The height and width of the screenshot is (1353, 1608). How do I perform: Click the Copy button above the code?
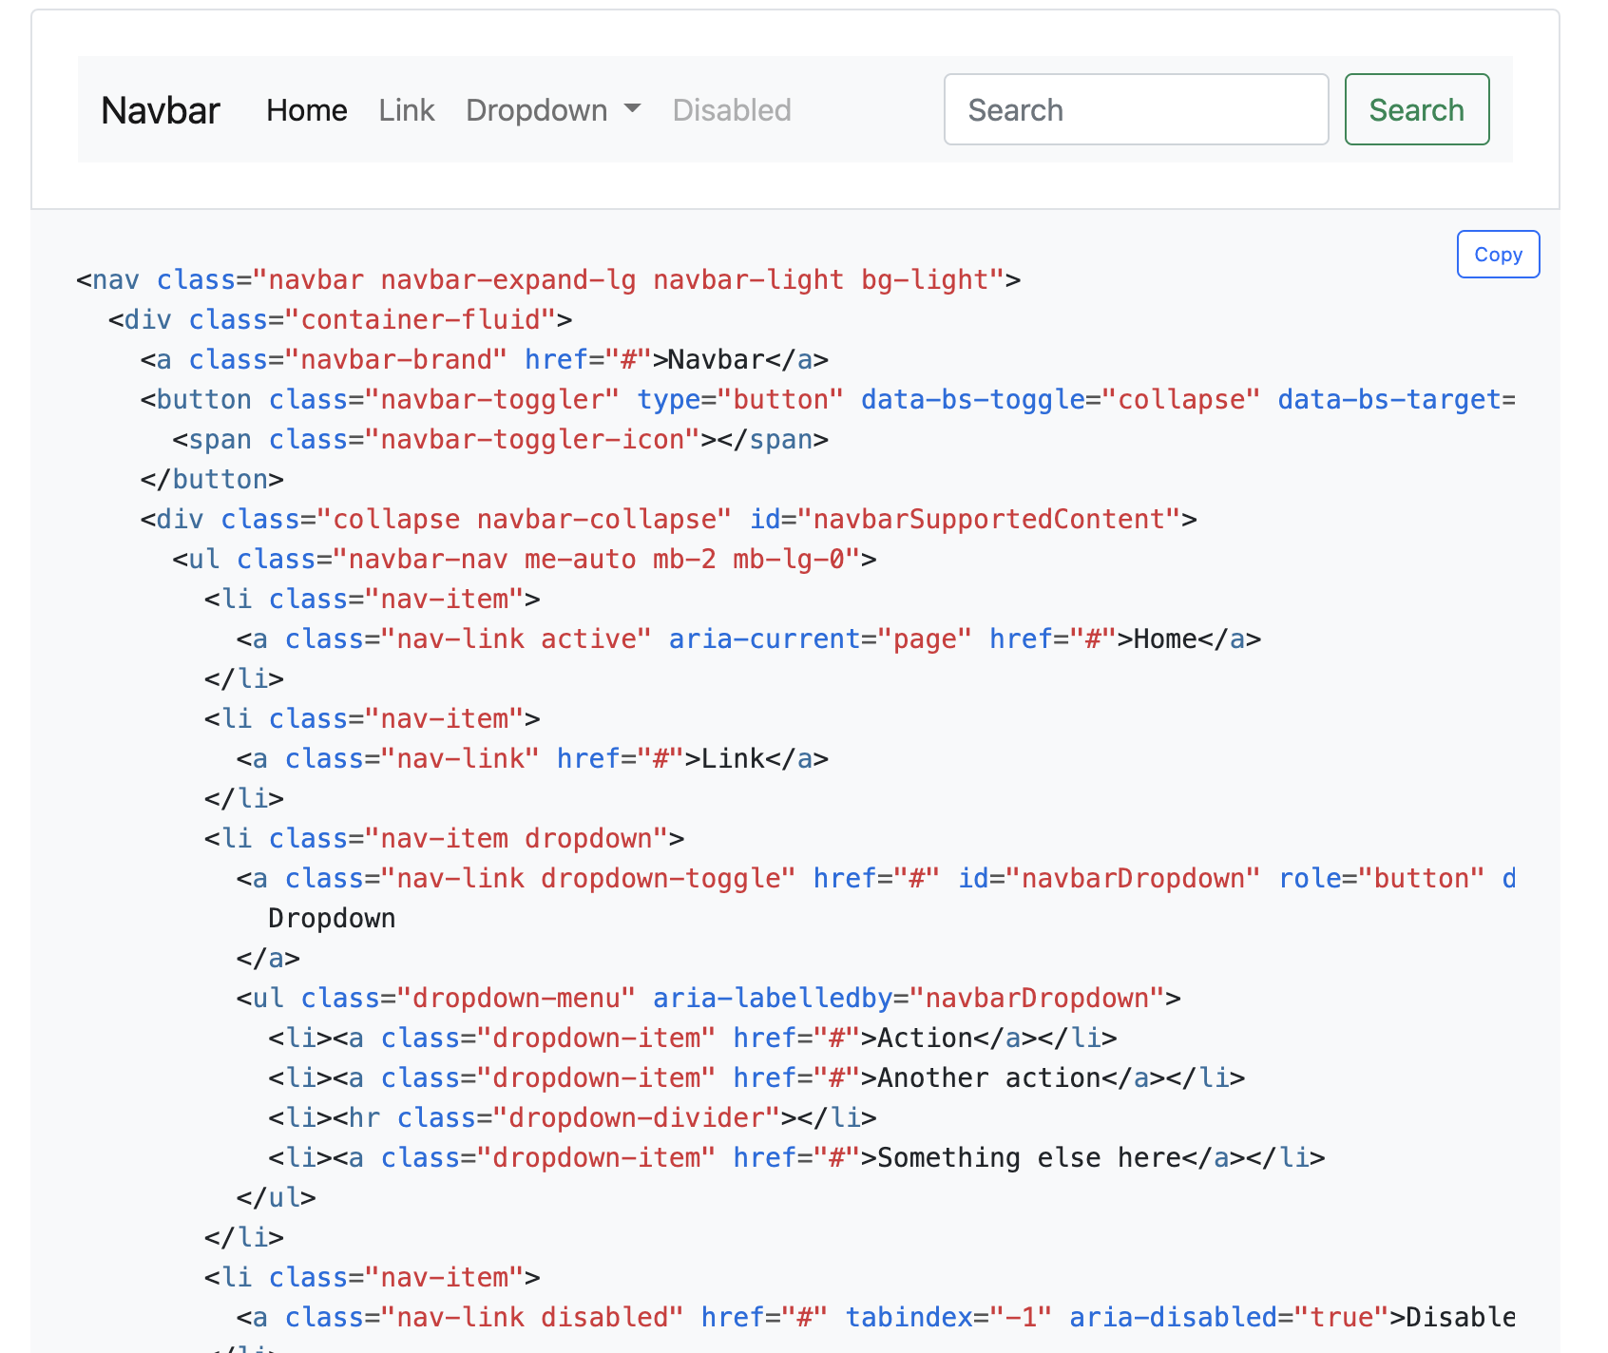pos(1498,254)
